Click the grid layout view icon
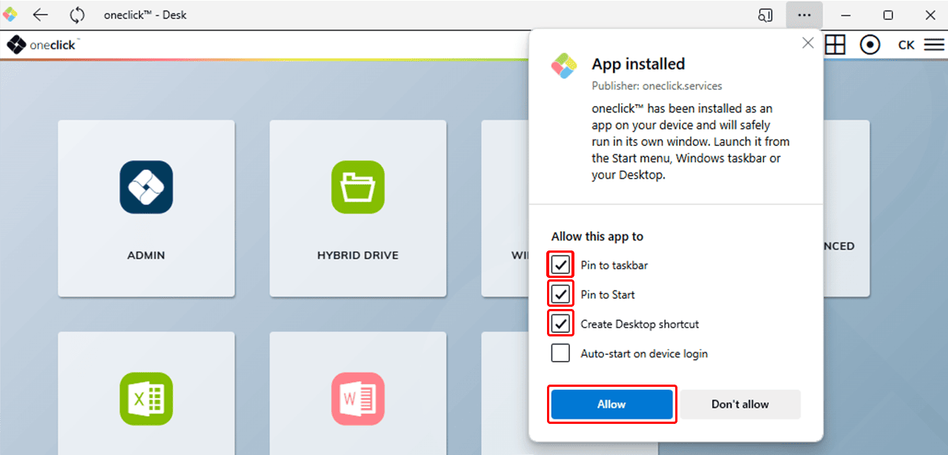 (x=835, y=45)
